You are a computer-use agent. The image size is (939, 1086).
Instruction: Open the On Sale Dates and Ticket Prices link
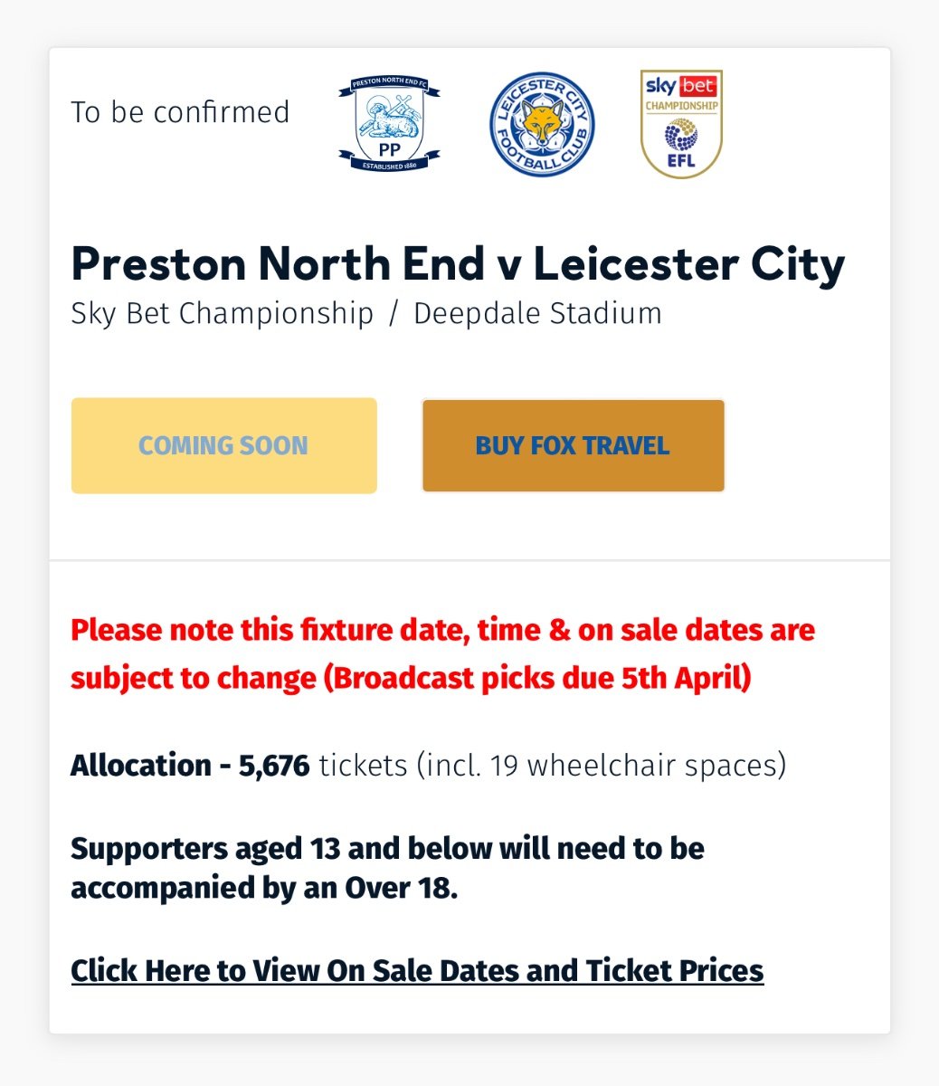click(x=417, y=970)
